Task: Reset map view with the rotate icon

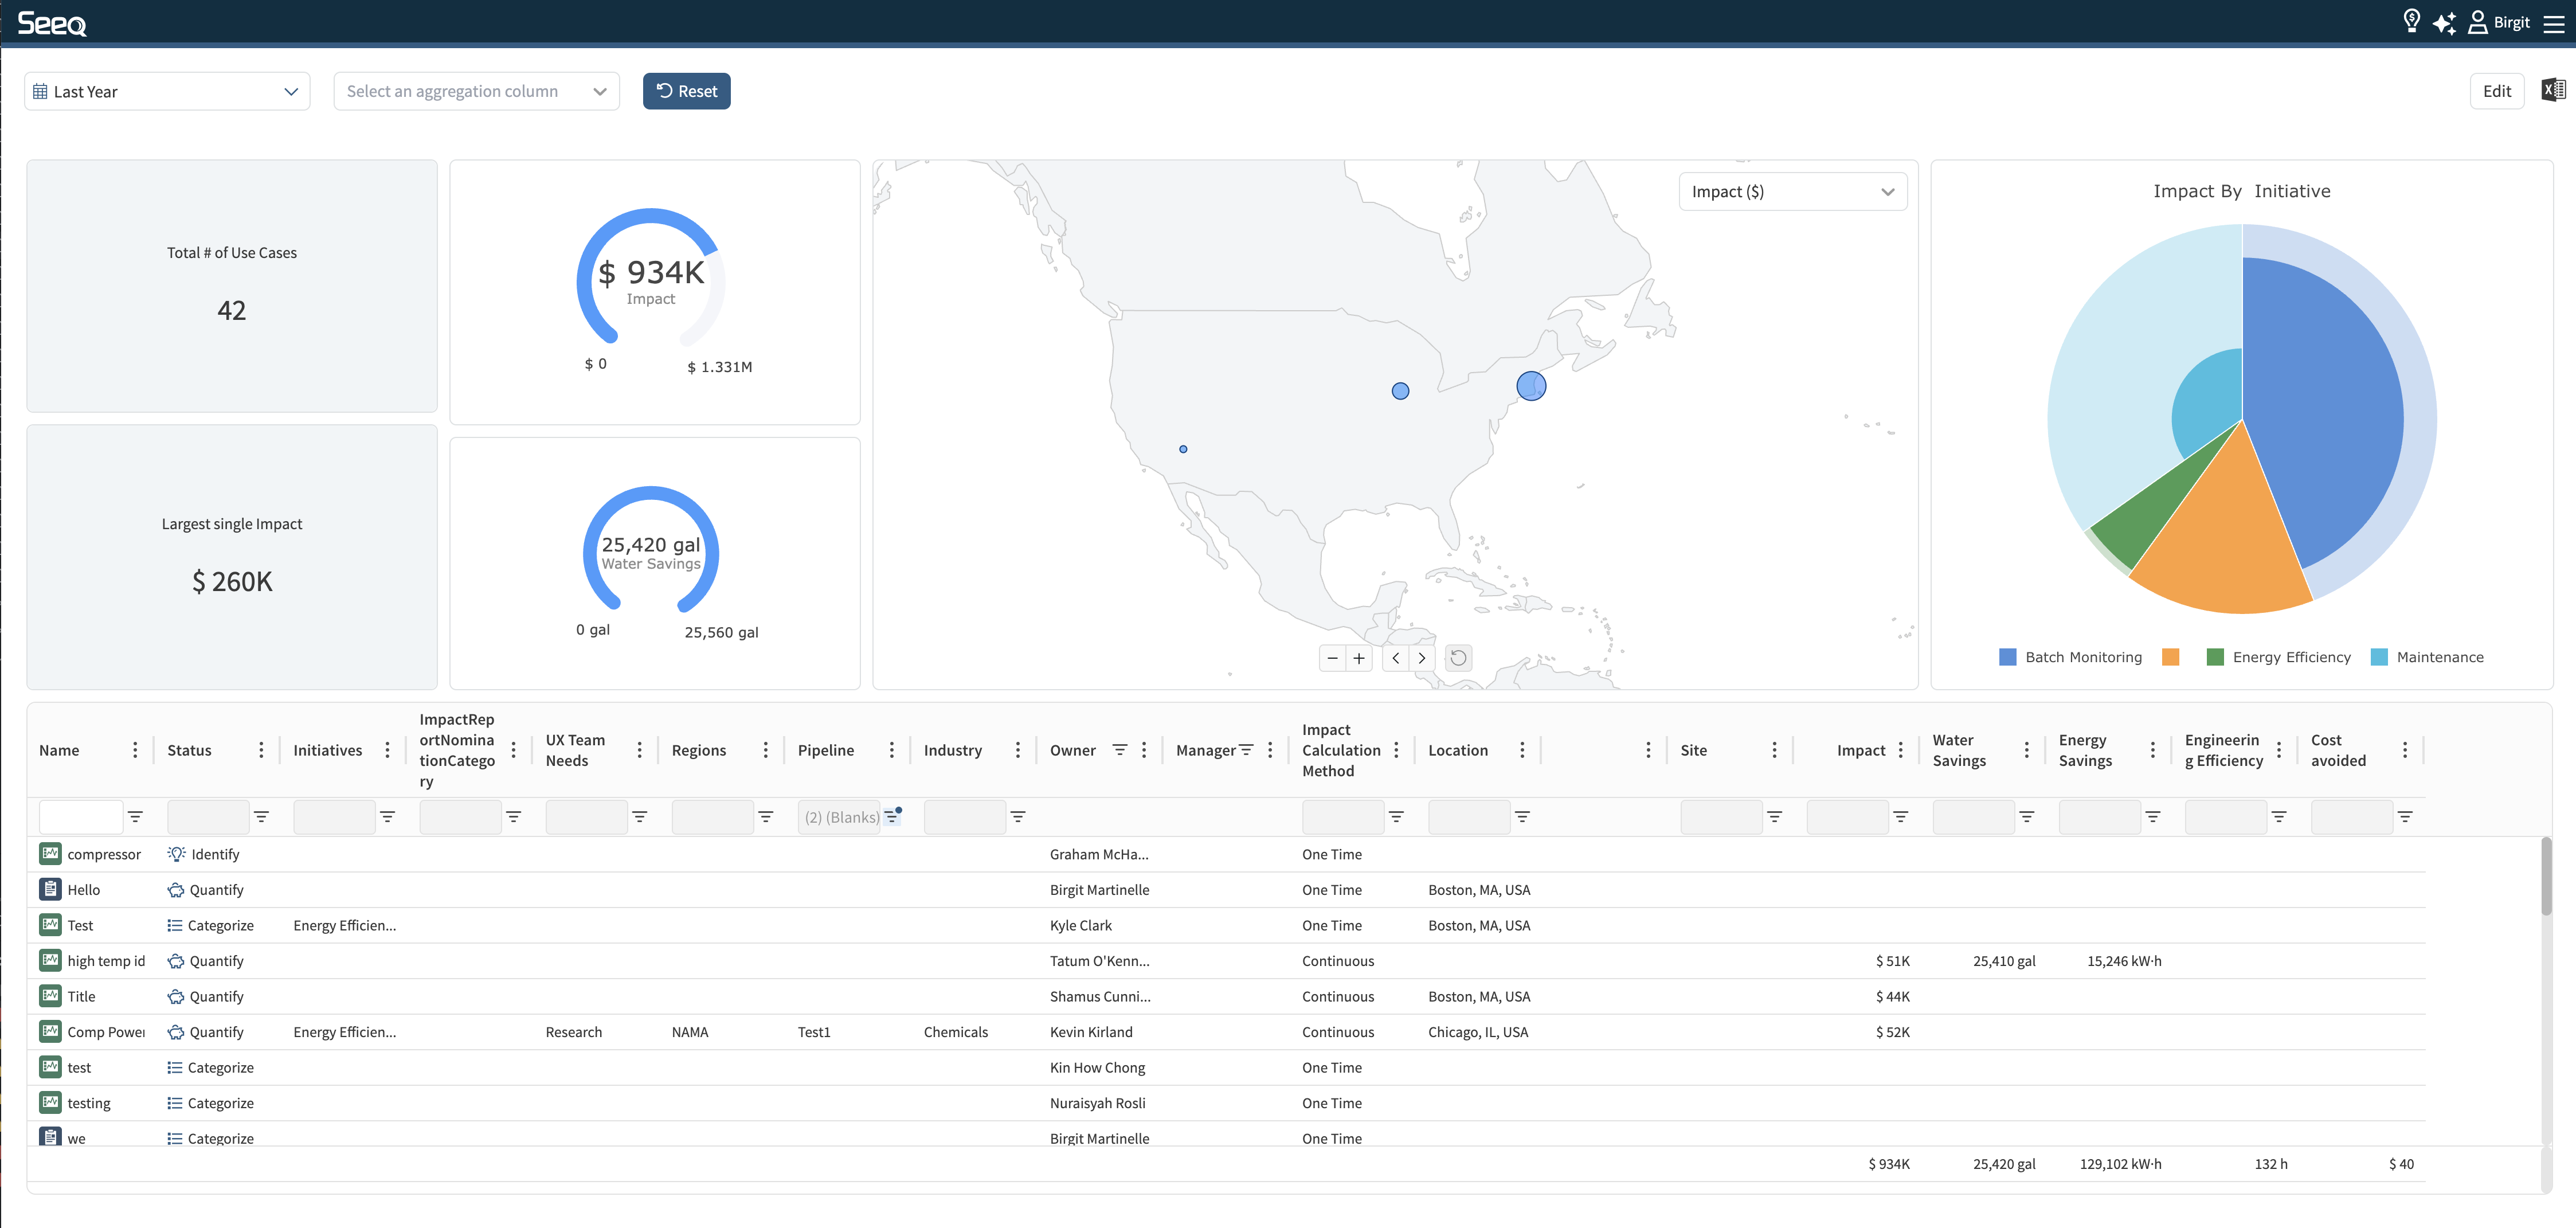Action: click(x=1458, y=658)
